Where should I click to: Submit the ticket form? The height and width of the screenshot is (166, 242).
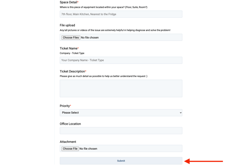[x=121, y=161]
